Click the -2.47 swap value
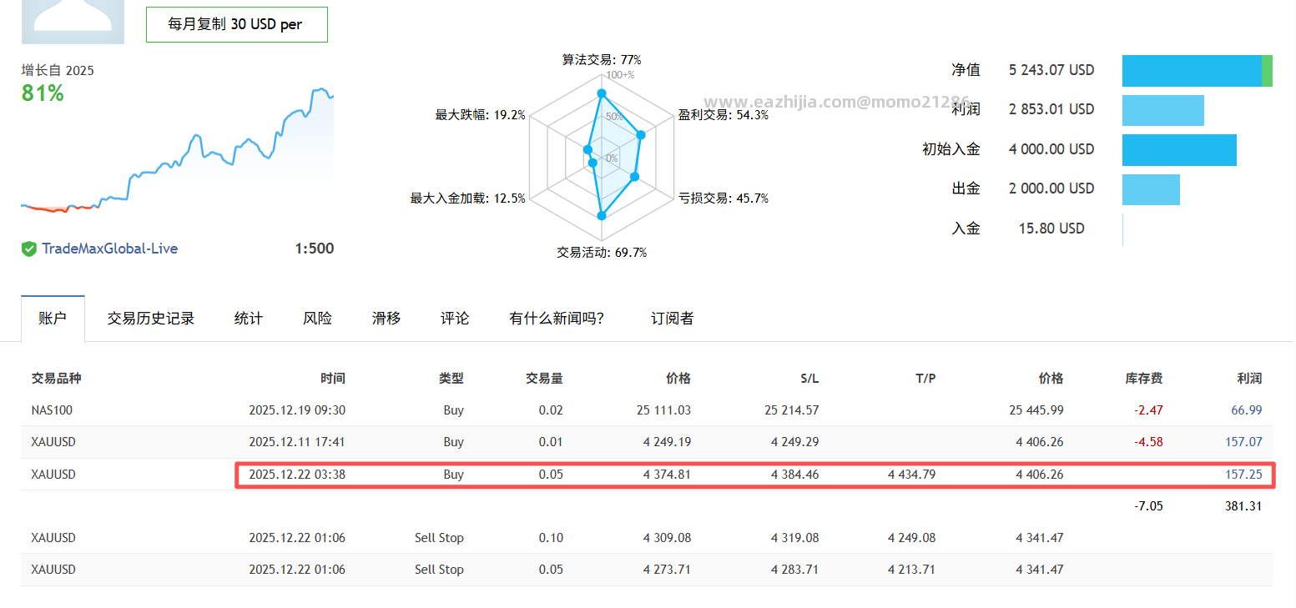The width and height of the screenshot is (1296, 608). 1148,410
